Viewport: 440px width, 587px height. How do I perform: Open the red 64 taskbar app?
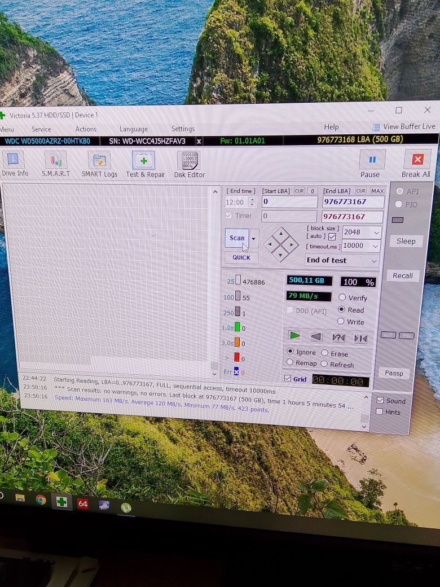tap(83, 503)
